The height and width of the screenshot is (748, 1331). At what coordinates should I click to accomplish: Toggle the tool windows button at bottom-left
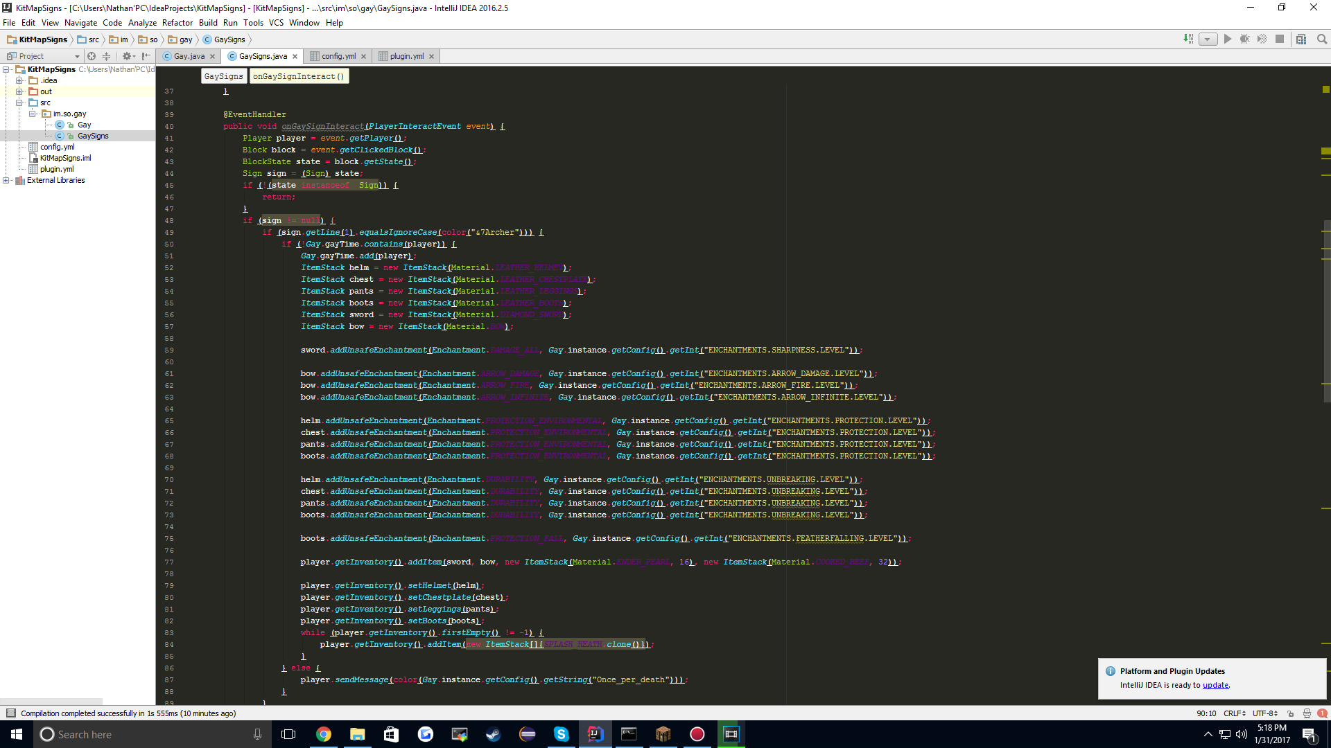pyautogui.click(x=10, y=713)
